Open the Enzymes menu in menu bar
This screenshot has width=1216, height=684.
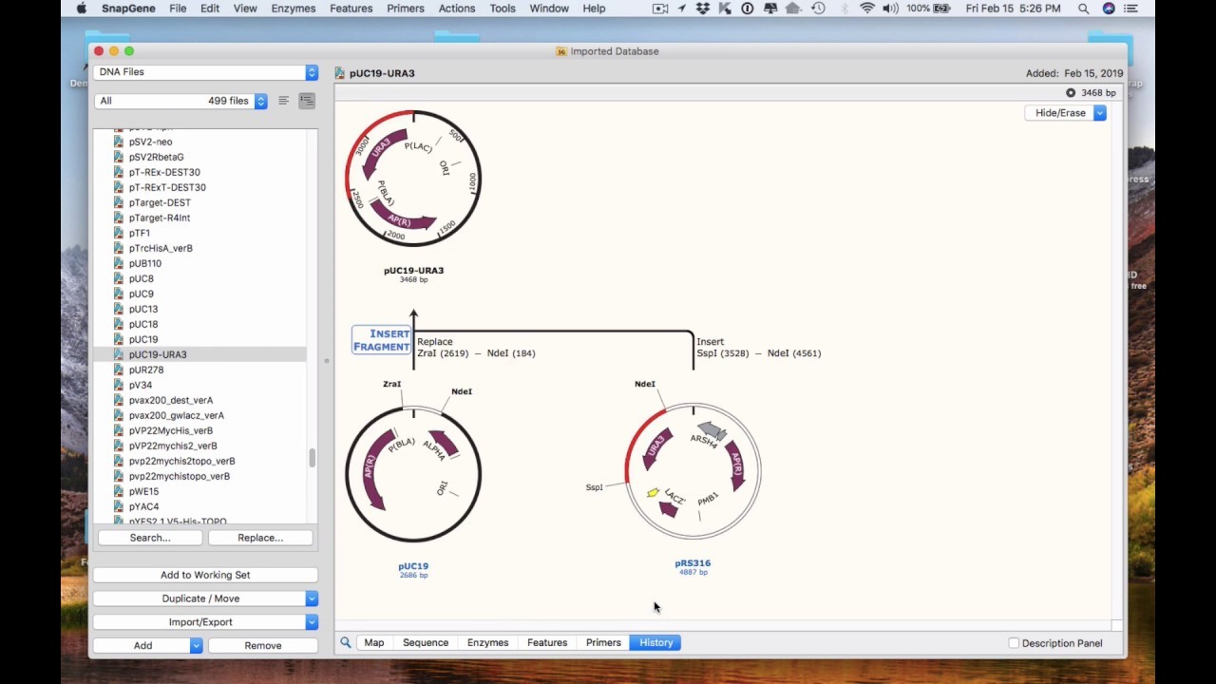point(294,9)
